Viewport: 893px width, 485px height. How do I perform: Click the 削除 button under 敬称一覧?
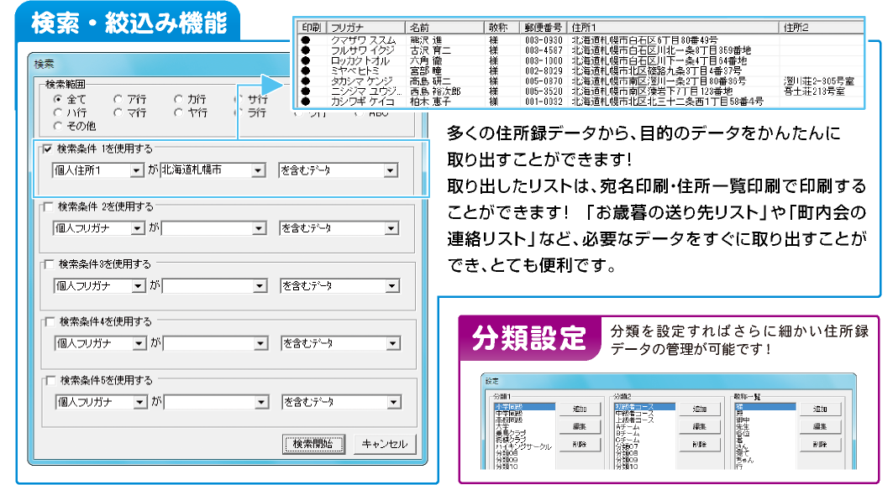tap(820, 445)
